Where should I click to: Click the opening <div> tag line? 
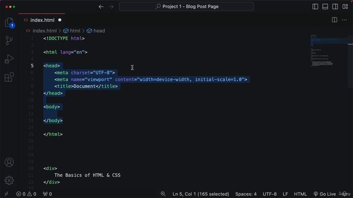pyautogui.click(x=50, y=168)
